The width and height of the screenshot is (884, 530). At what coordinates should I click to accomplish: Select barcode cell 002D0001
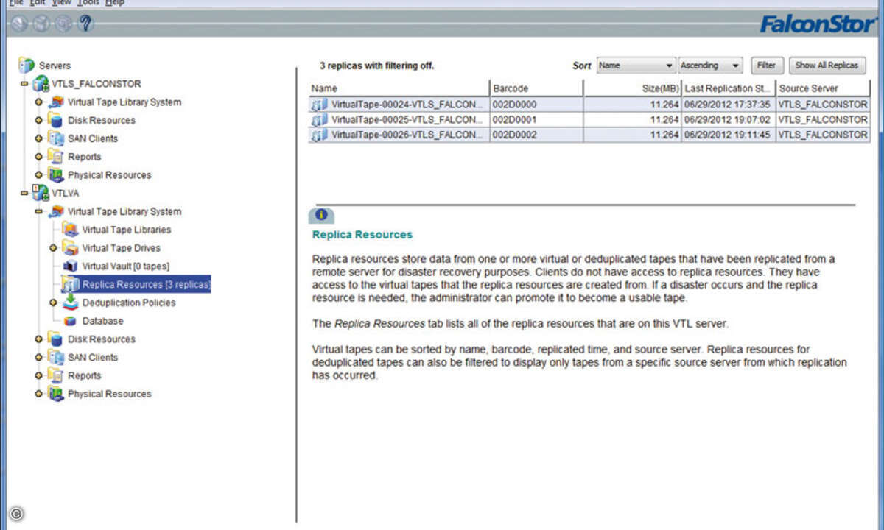point(536,119)
